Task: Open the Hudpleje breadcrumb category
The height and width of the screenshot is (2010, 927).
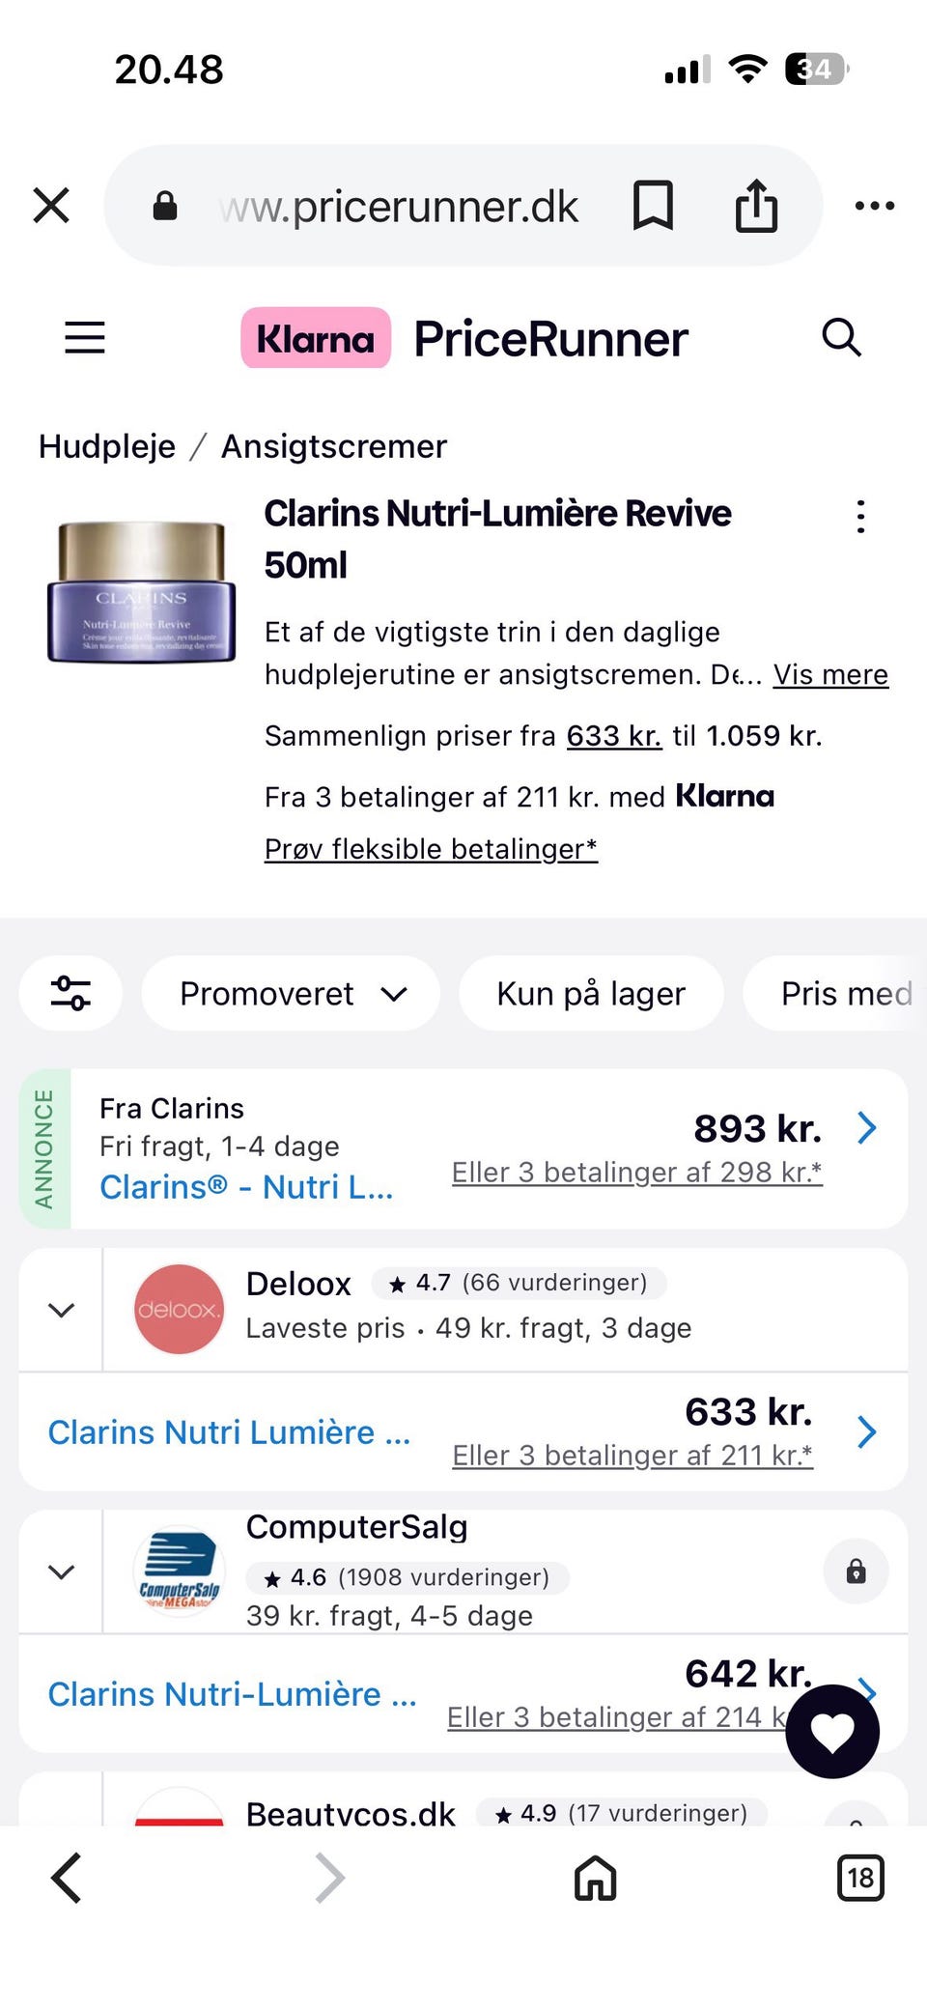Action: click(107, 446)
